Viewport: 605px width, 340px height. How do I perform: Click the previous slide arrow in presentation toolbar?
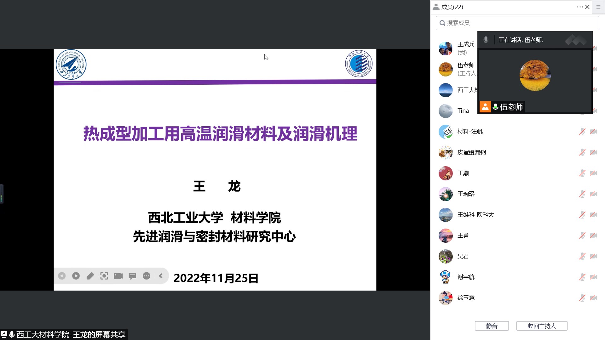pos(62,276)
